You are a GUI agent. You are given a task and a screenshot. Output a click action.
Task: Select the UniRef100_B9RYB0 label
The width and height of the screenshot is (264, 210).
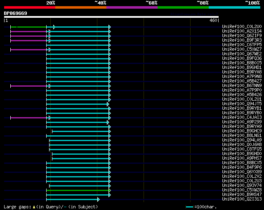[242, 113]
